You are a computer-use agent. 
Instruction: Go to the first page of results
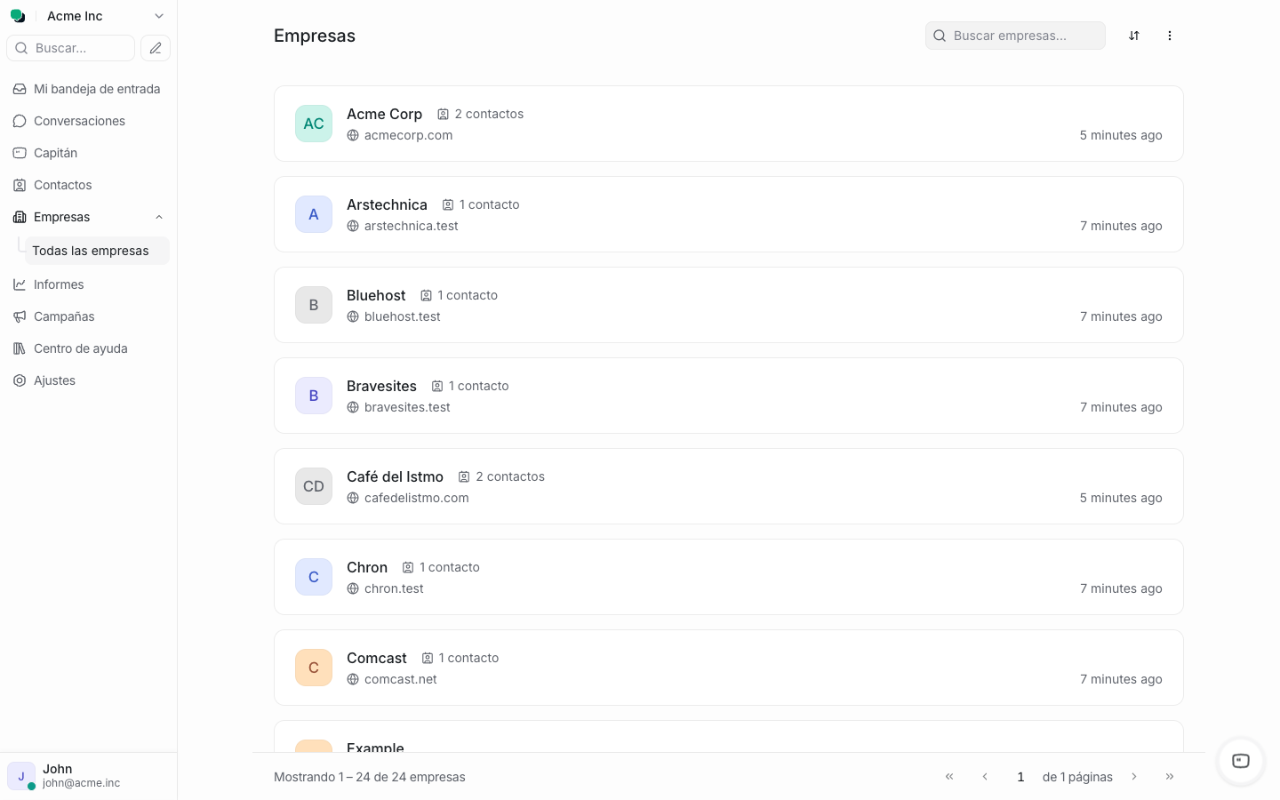(x=949, y=776)
